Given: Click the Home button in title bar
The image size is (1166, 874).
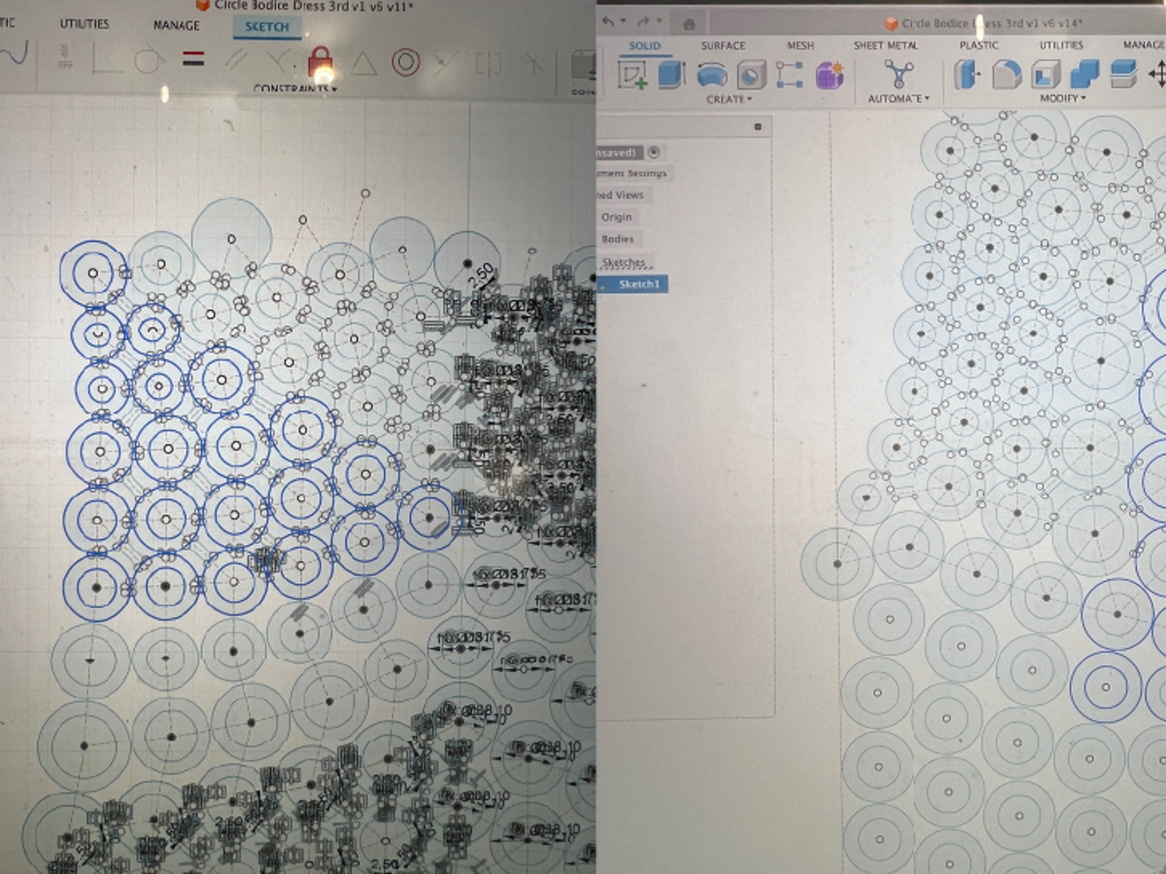Looking at the screenshot, I should click(688, 23).
